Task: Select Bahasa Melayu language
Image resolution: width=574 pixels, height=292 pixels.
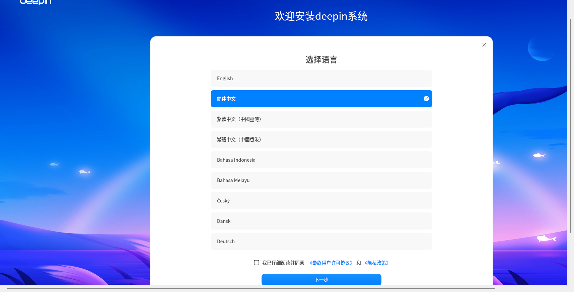Action: point(321,180)
